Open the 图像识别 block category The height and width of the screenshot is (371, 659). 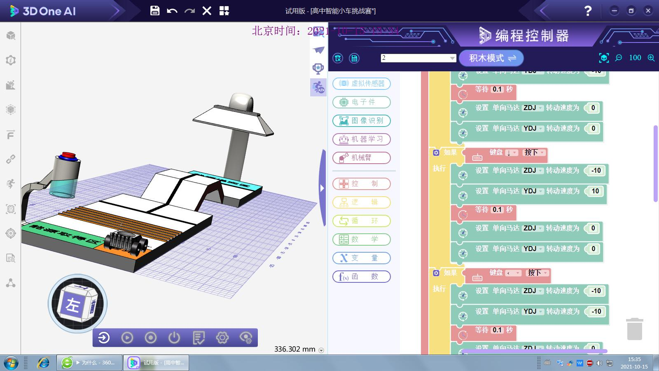coord(361,121)
